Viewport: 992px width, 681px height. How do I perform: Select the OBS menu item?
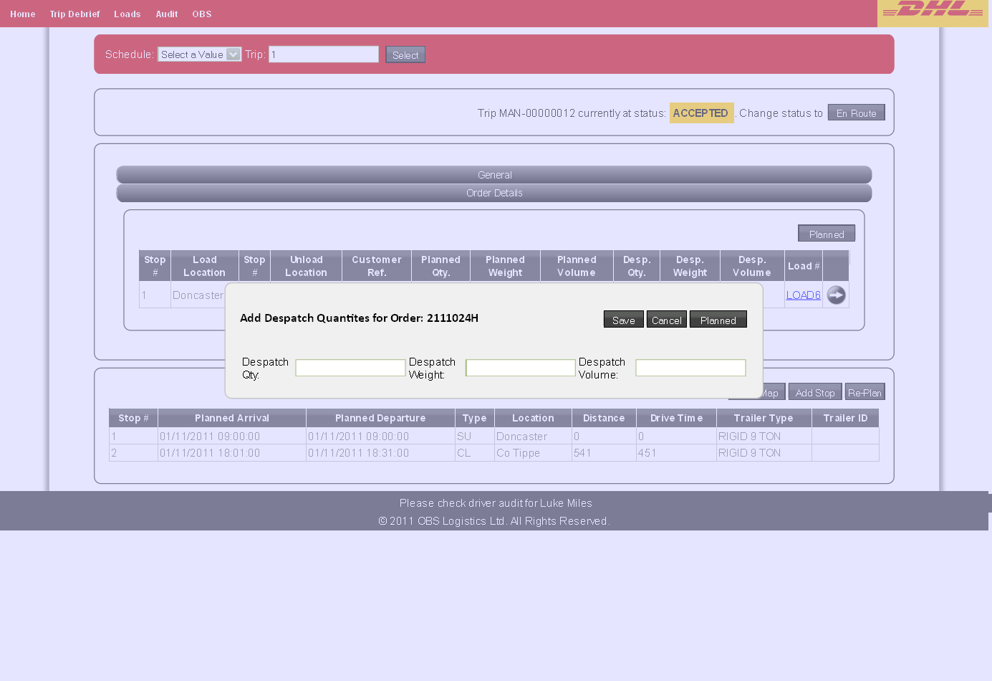202,14
